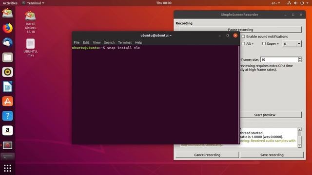Screen dimensions: 312x175
Task: Open the Terminal app menu in top bar
Action: point(33,3)
